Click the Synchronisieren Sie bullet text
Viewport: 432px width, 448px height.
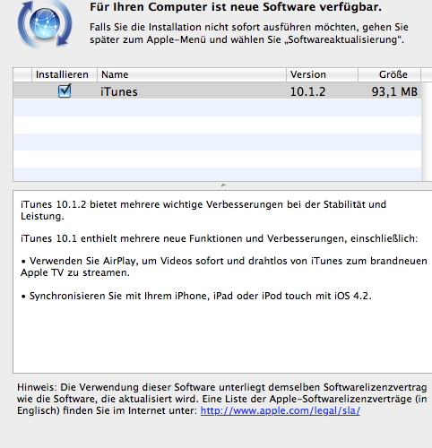196,296
